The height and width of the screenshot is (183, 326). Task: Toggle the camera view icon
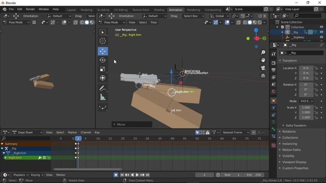click(263, 68)
